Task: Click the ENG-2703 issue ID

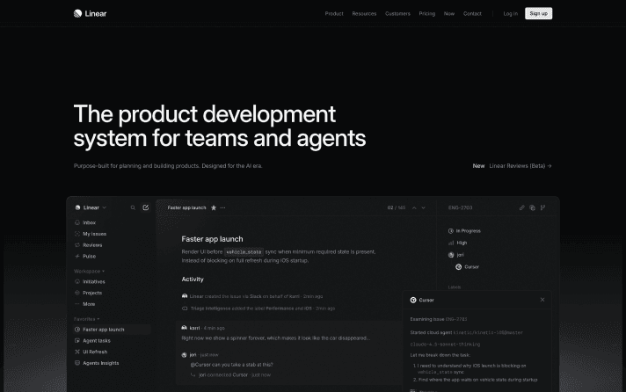Action: pyautogui.click(x=460, y=207)
